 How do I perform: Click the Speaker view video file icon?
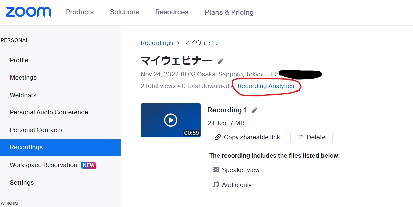click(x=216, y=170)
